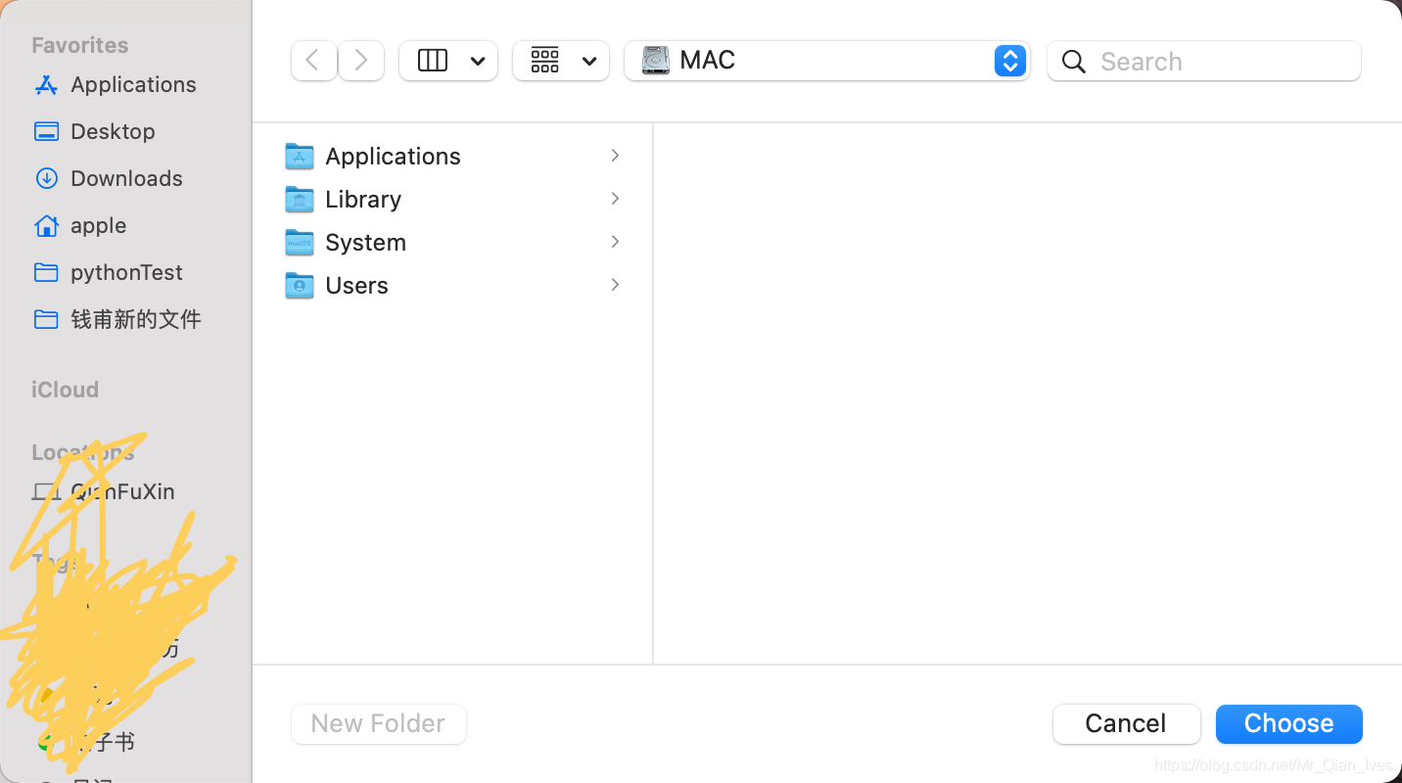Screen dimensions: 1402x783
Task: Go forward with the right arrow button
Action: click(361, 61)
